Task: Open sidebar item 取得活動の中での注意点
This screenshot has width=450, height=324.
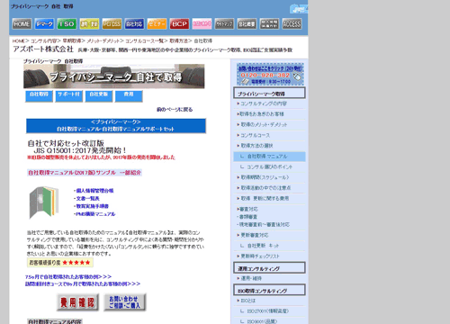Action: 265,188
